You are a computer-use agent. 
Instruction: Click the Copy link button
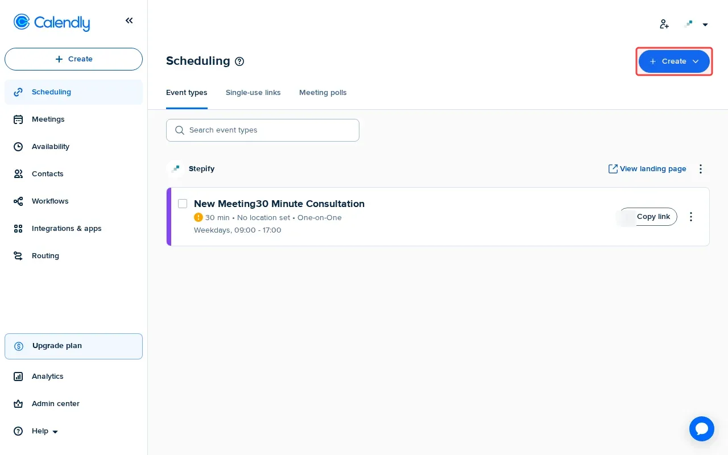[652, 217]
